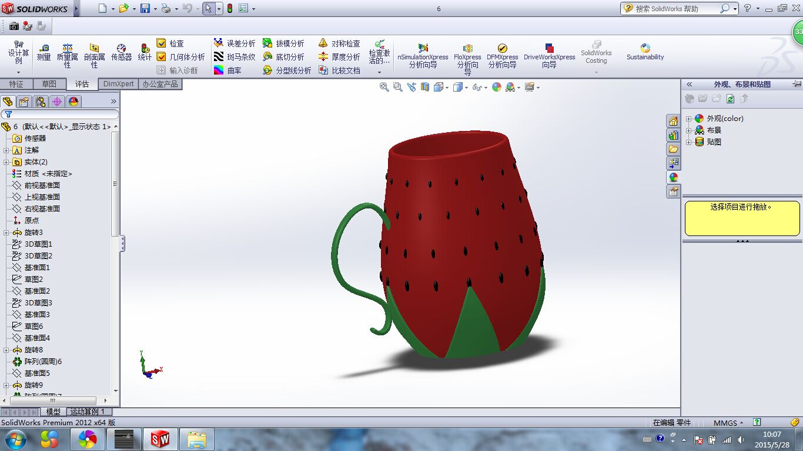Click the save icon in top toolbar
Screen dimensions: 803x451
coord(145,9)
